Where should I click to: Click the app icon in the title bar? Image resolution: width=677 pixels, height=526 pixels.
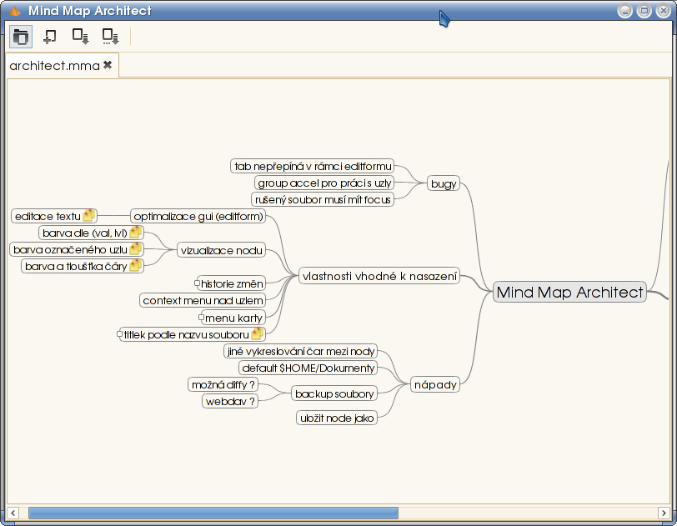[x=14, y=11]
